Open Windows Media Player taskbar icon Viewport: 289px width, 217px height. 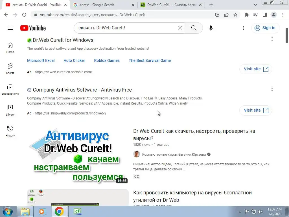42,211
